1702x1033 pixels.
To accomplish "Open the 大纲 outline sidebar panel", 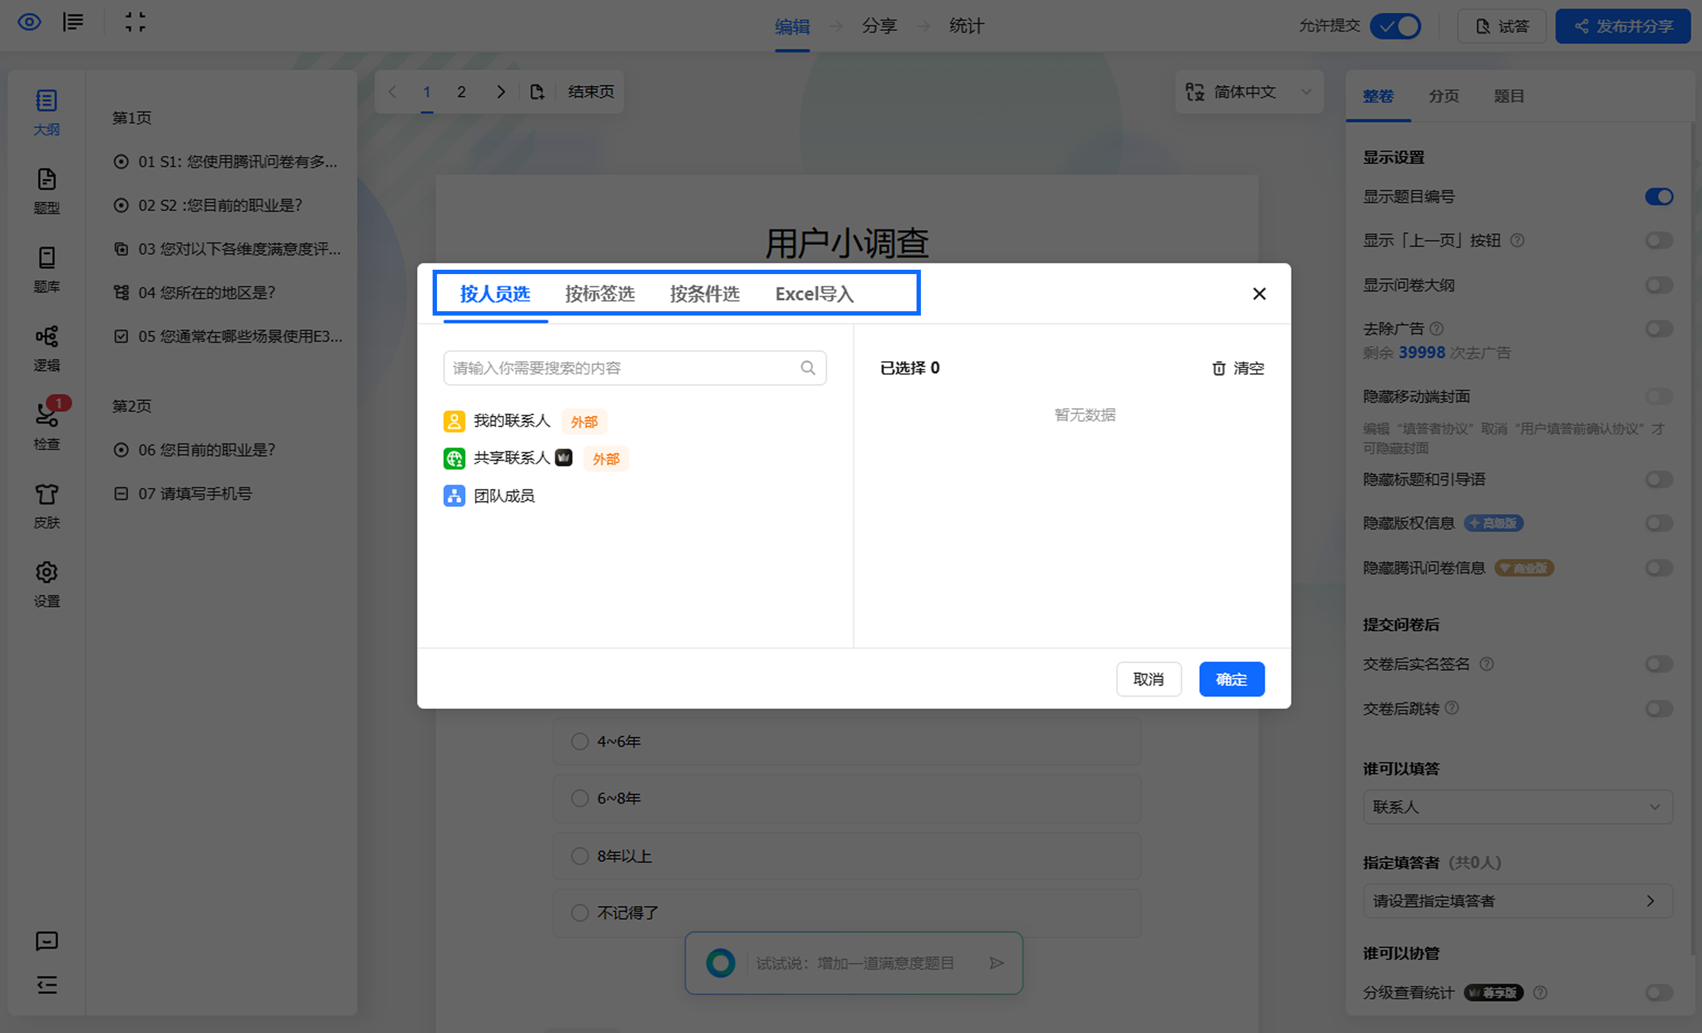I will pyautogui.click(x=46, y=112).
